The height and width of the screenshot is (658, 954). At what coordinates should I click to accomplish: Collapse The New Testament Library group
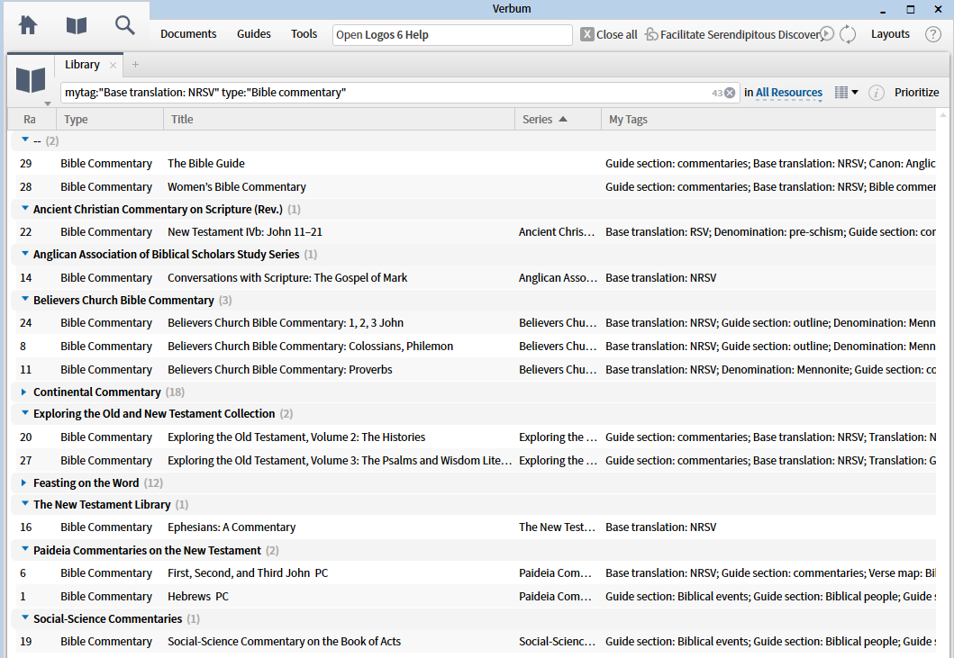(x=25, y=503)
